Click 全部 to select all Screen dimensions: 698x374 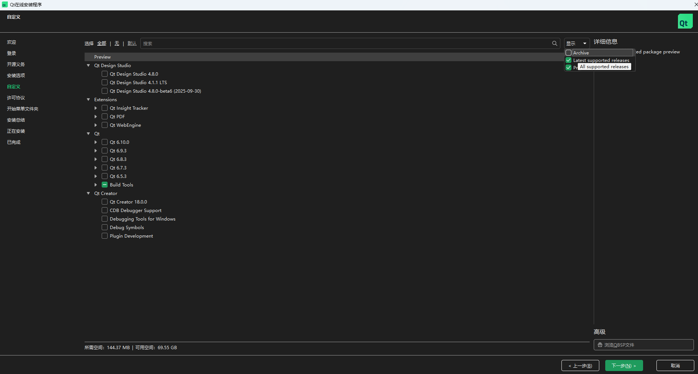point(102,43)
